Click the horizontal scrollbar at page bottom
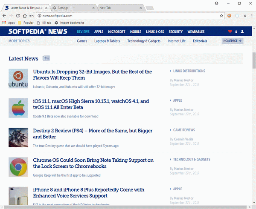The height and width of the screenshot is (209, 256). click(125, 207)
